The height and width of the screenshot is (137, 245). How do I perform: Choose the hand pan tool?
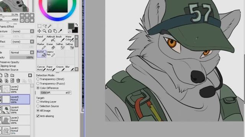tap(55, 31)
